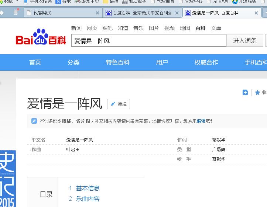Click the 乐曲内容 table of contents link

click(88, 198)
